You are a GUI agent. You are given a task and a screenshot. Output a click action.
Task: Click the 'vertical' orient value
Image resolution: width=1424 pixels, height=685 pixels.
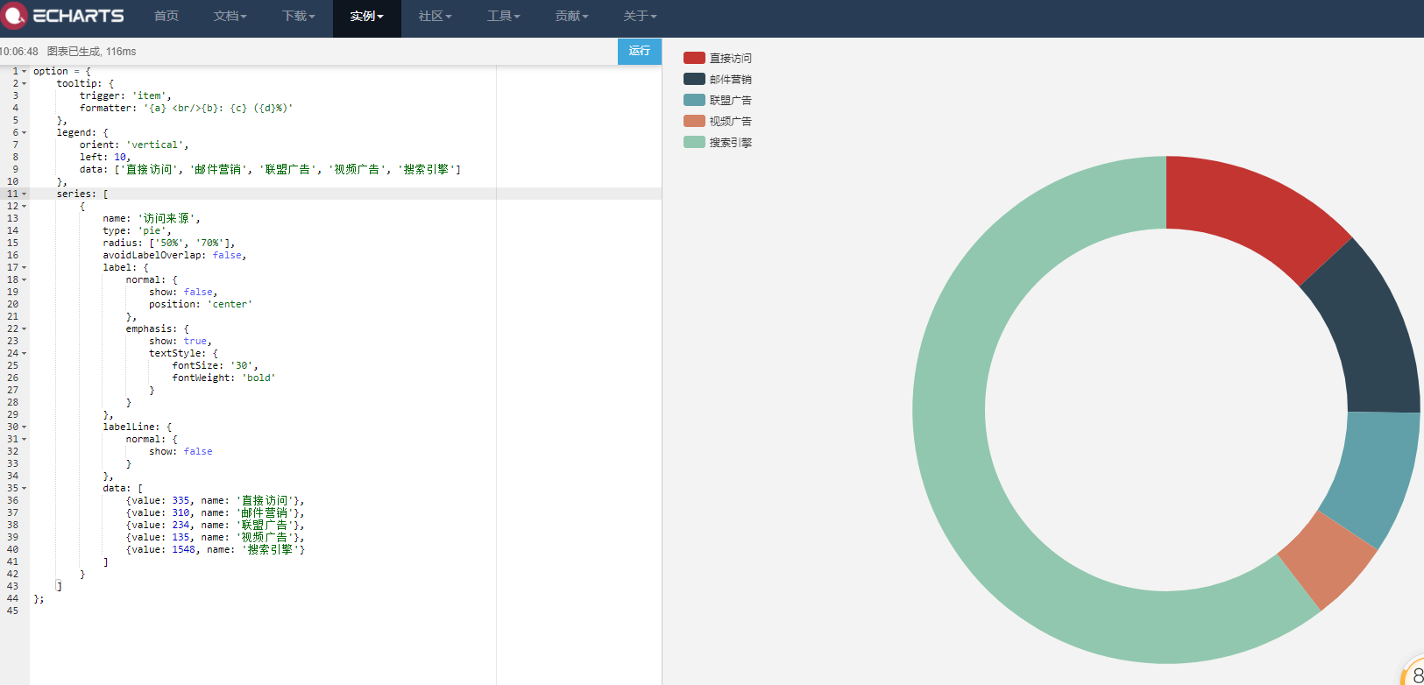point(155,145)
